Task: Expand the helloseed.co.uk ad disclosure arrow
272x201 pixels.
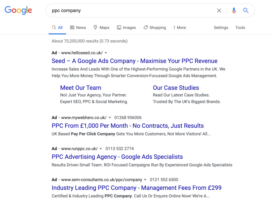Action: tap(106, 53)
